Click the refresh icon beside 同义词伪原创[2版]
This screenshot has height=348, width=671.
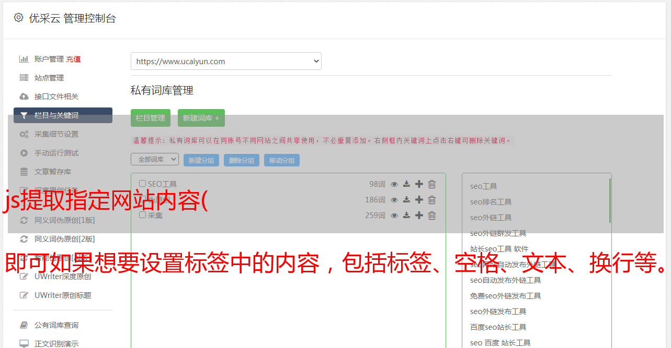24,239
